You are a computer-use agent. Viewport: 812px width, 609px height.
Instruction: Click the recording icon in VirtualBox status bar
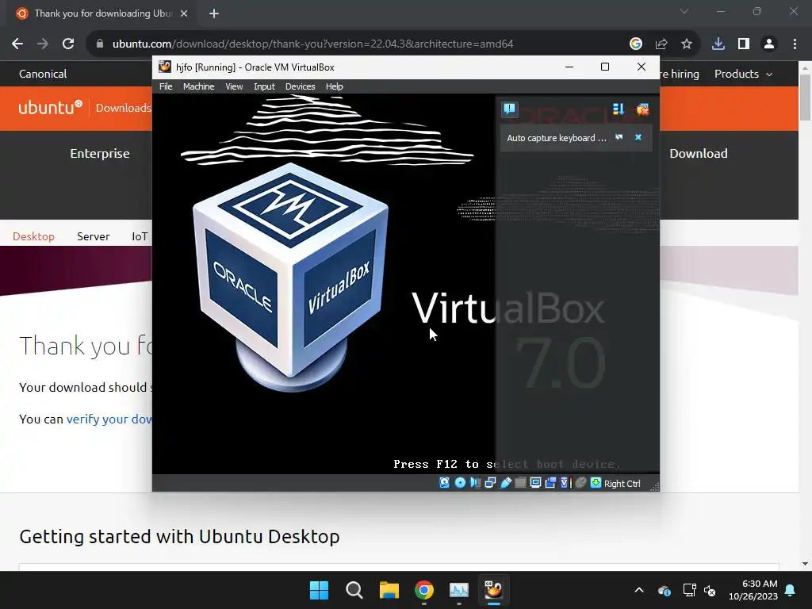click(x=550, y=483)
